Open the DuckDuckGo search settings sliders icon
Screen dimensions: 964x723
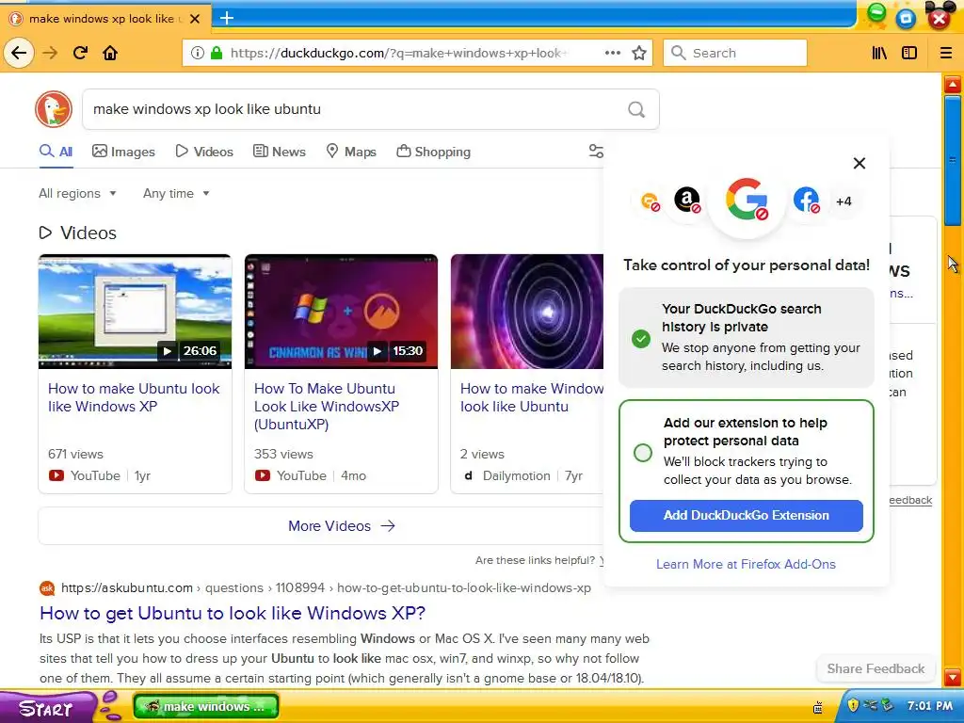pyautogui.click(x=596, y=152)
